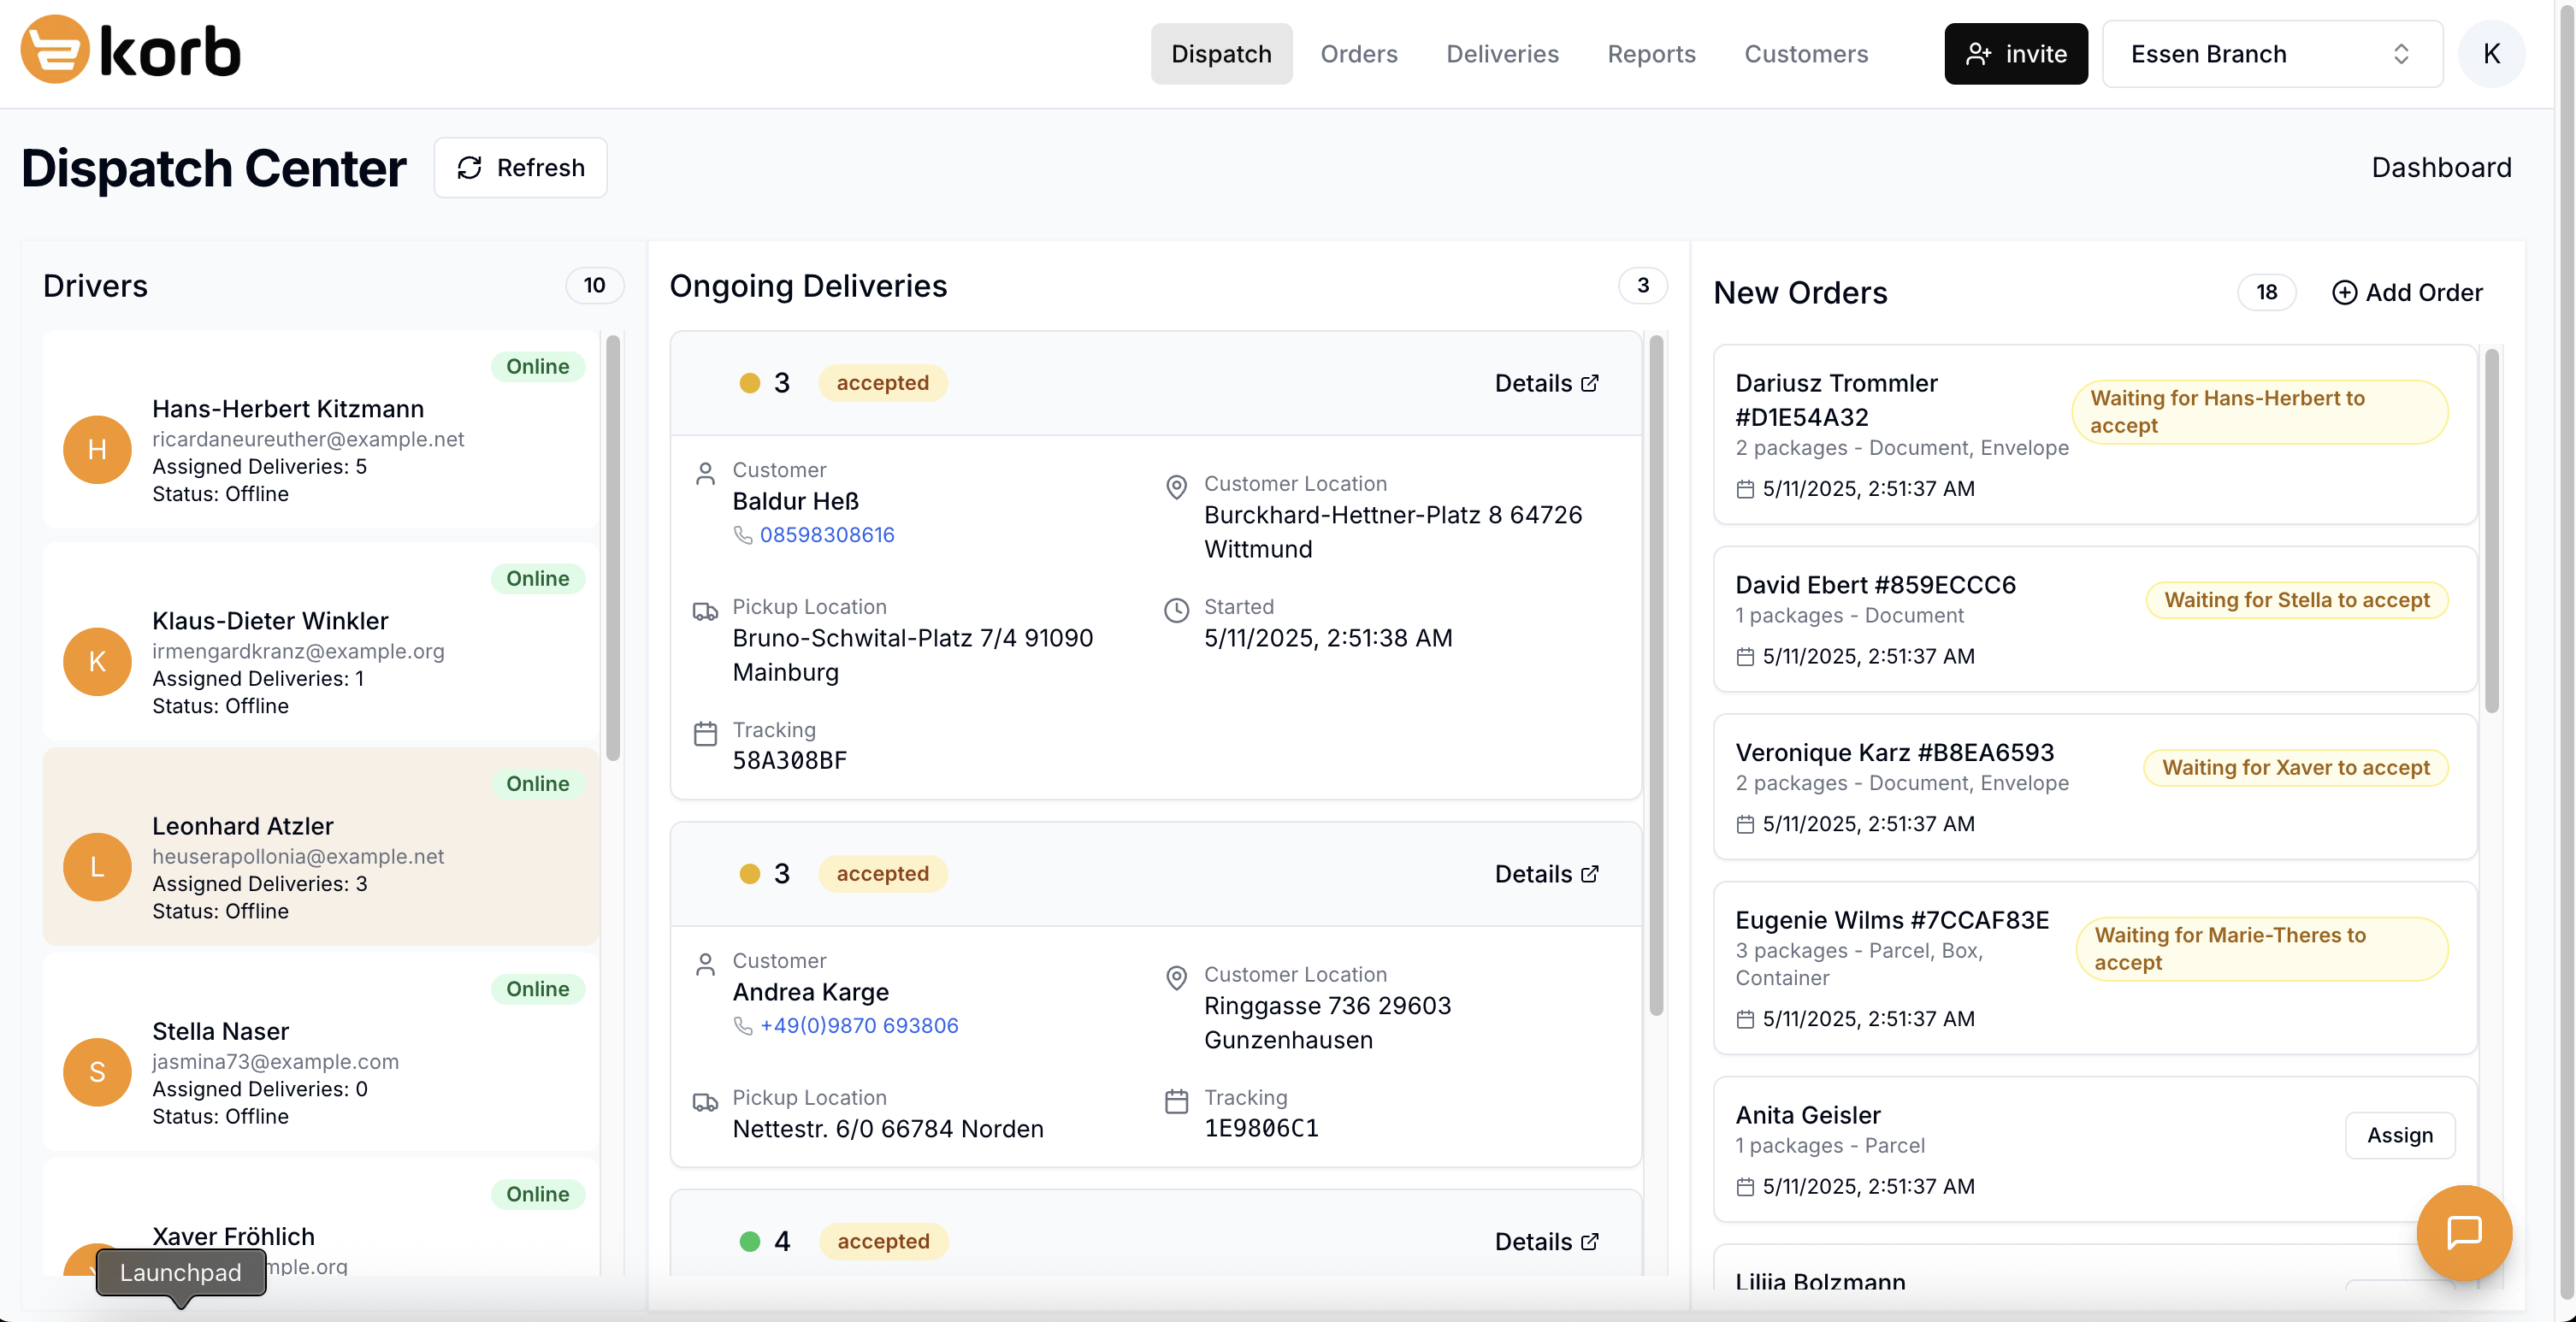Screen dimensions: 2576x1322
Task: Call phone number +49(0)9870 693806
Action: (859, 1026)
